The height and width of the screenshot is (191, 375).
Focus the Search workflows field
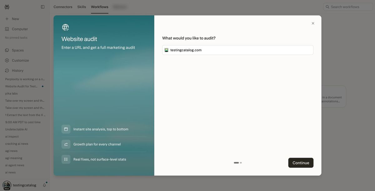[x=348, y=7]
